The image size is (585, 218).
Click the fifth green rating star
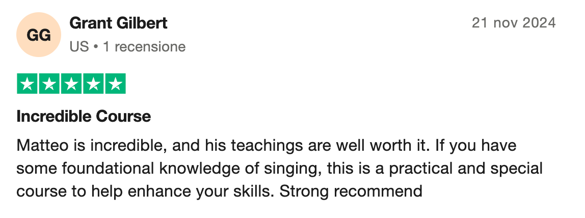tap(115, 84)
